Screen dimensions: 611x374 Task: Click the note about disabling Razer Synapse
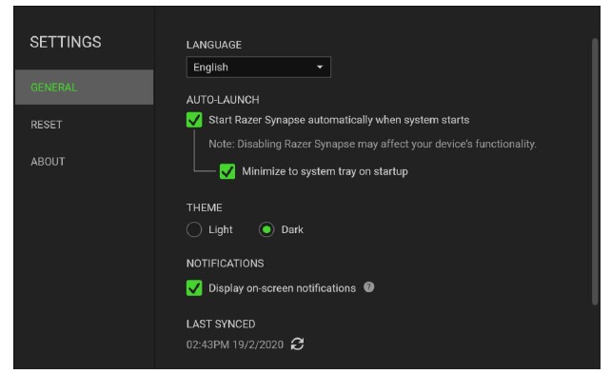[x=372, y=144]
